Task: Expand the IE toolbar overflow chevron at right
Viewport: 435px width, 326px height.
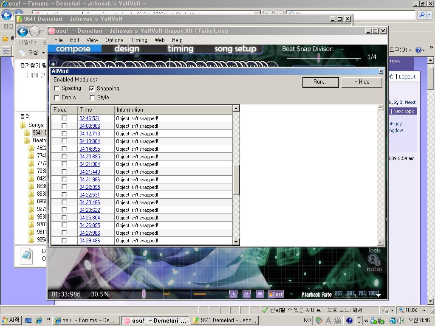Action: point(431,48)
